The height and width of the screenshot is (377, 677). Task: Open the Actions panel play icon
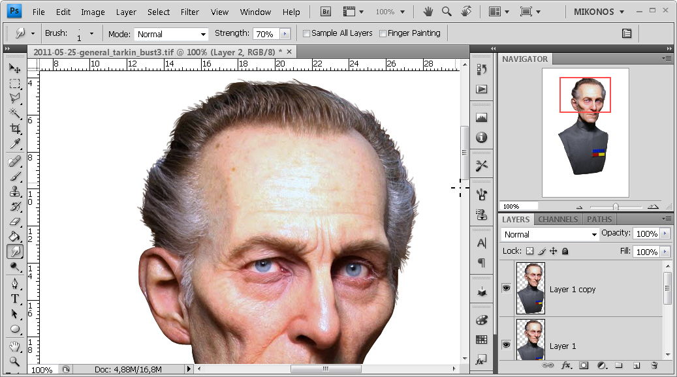click(481, 89)
